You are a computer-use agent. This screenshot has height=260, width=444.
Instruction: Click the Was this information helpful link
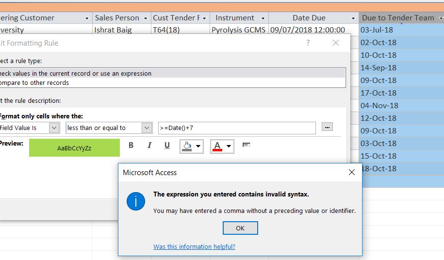click(x=194, y=246)
